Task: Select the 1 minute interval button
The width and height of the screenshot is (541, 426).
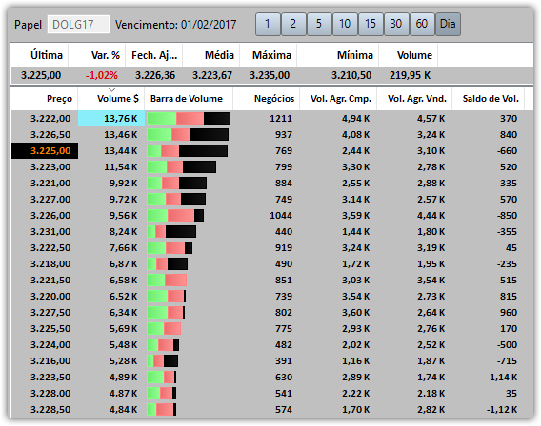Action: (268, 24)
